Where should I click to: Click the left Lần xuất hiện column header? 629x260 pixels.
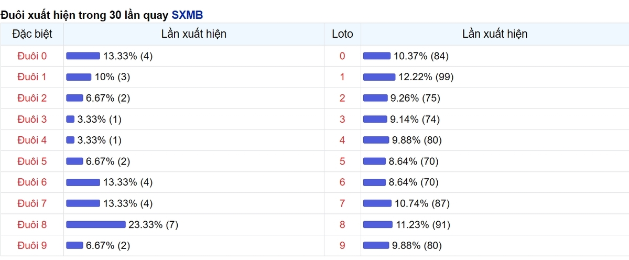pyautogui.click(x=194, y=34)
